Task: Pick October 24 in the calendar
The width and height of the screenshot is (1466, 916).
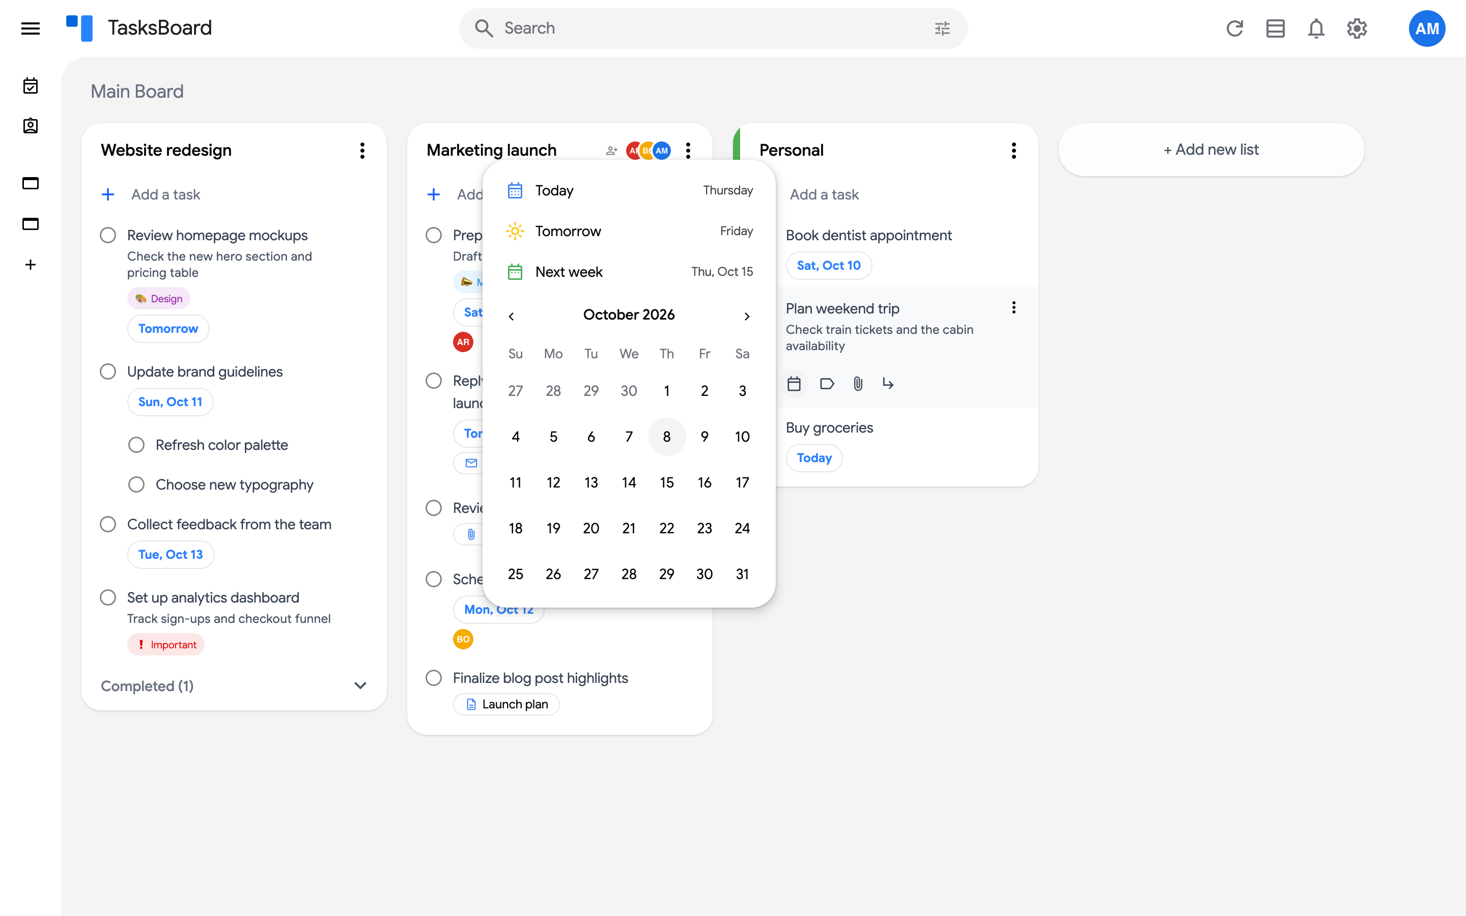Action: coord(742,528)
